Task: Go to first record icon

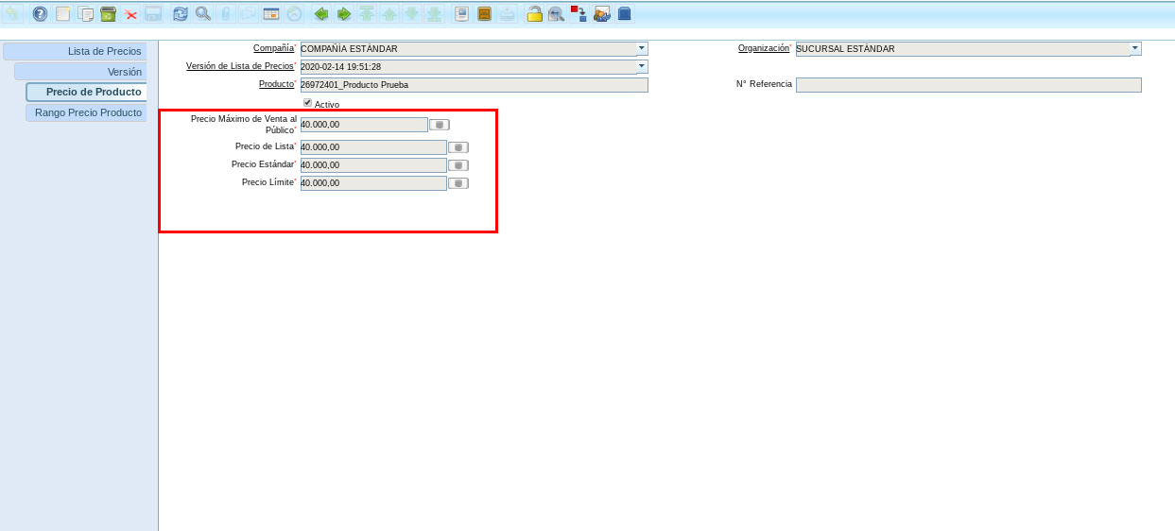Action: pyautogui.click(x=367, y=14)
